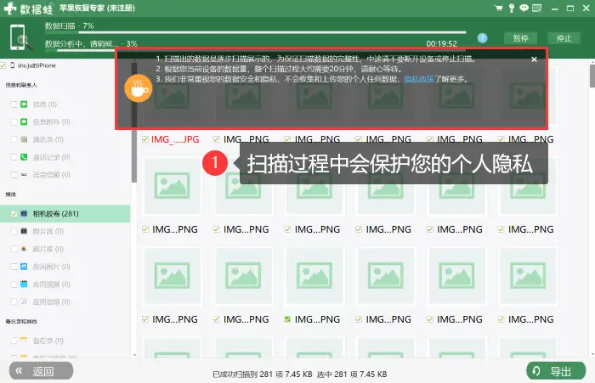Click the 信息附件 attachment icon
This screenshot has height=383, width=595.
[x=24, y=121]
